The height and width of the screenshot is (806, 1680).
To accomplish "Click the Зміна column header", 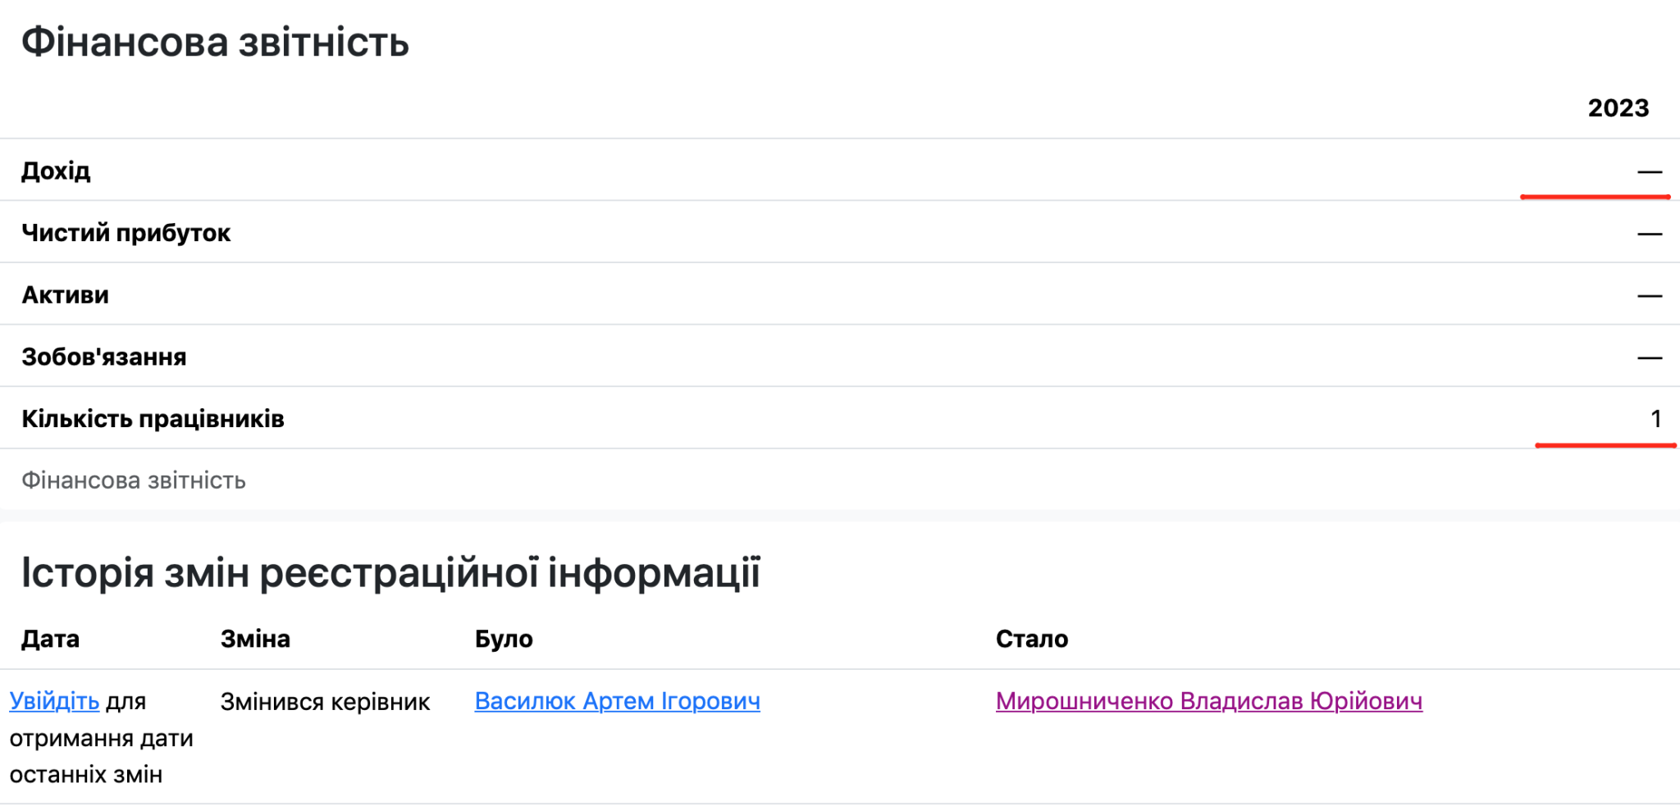I will click(255, 639).
